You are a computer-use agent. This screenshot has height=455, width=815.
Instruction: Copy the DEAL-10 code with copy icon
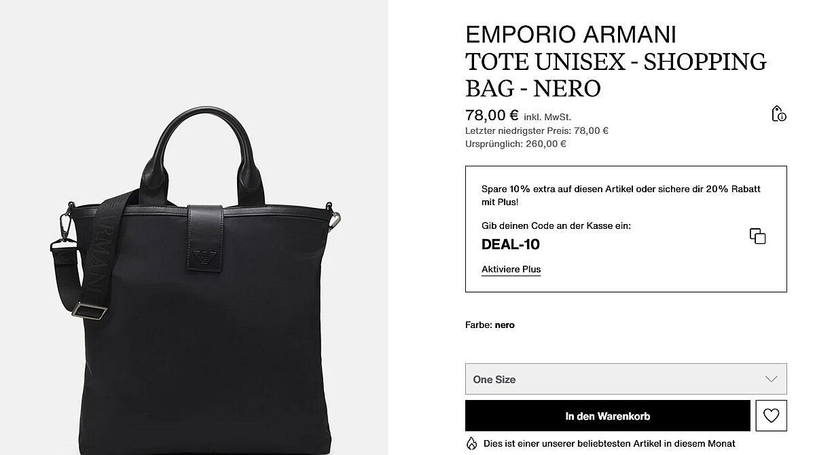click(x=757, y=236)
